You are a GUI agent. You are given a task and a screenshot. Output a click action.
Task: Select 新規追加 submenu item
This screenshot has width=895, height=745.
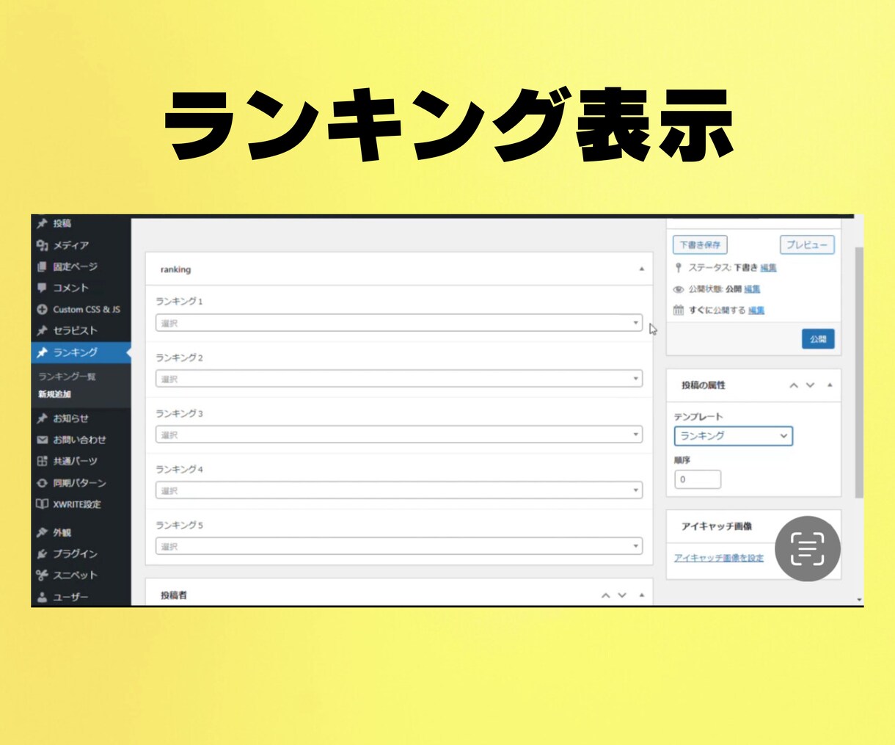pyautogui.click(x=55, y=394)
